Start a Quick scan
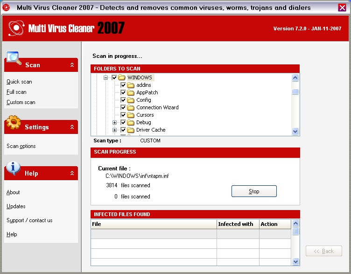 coord(19,82)
